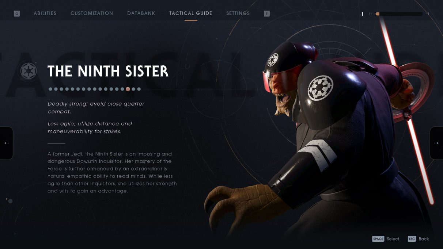
Task: Go to the previous entry with left arrow
Action: [6, 143]
